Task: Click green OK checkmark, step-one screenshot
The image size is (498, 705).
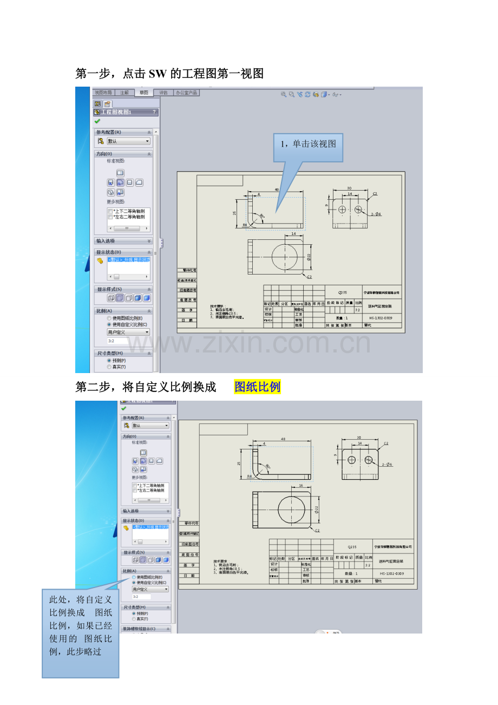Action: tap(97, 121)
